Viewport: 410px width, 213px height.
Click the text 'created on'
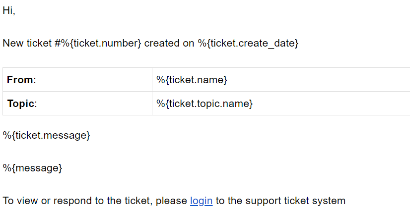pos(169,44)
